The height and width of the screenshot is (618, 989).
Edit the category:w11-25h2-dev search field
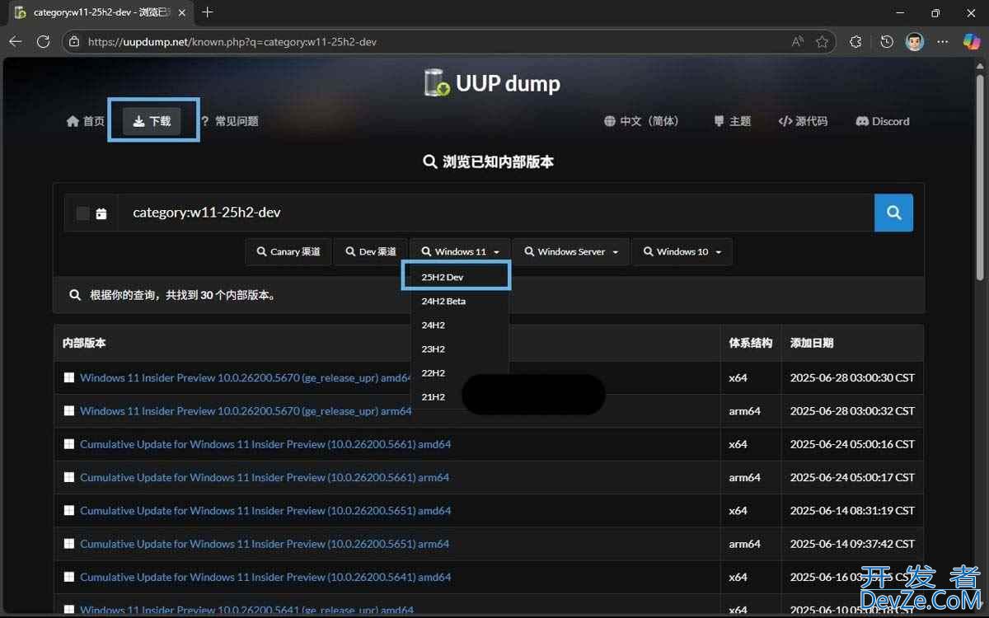(x=495, y=213)
